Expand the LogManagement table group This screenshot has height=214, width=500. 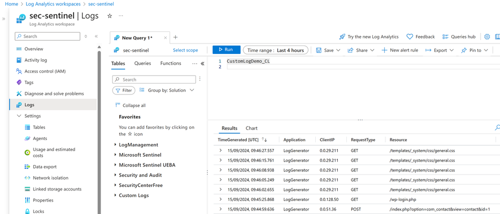(x=115, y=145)
